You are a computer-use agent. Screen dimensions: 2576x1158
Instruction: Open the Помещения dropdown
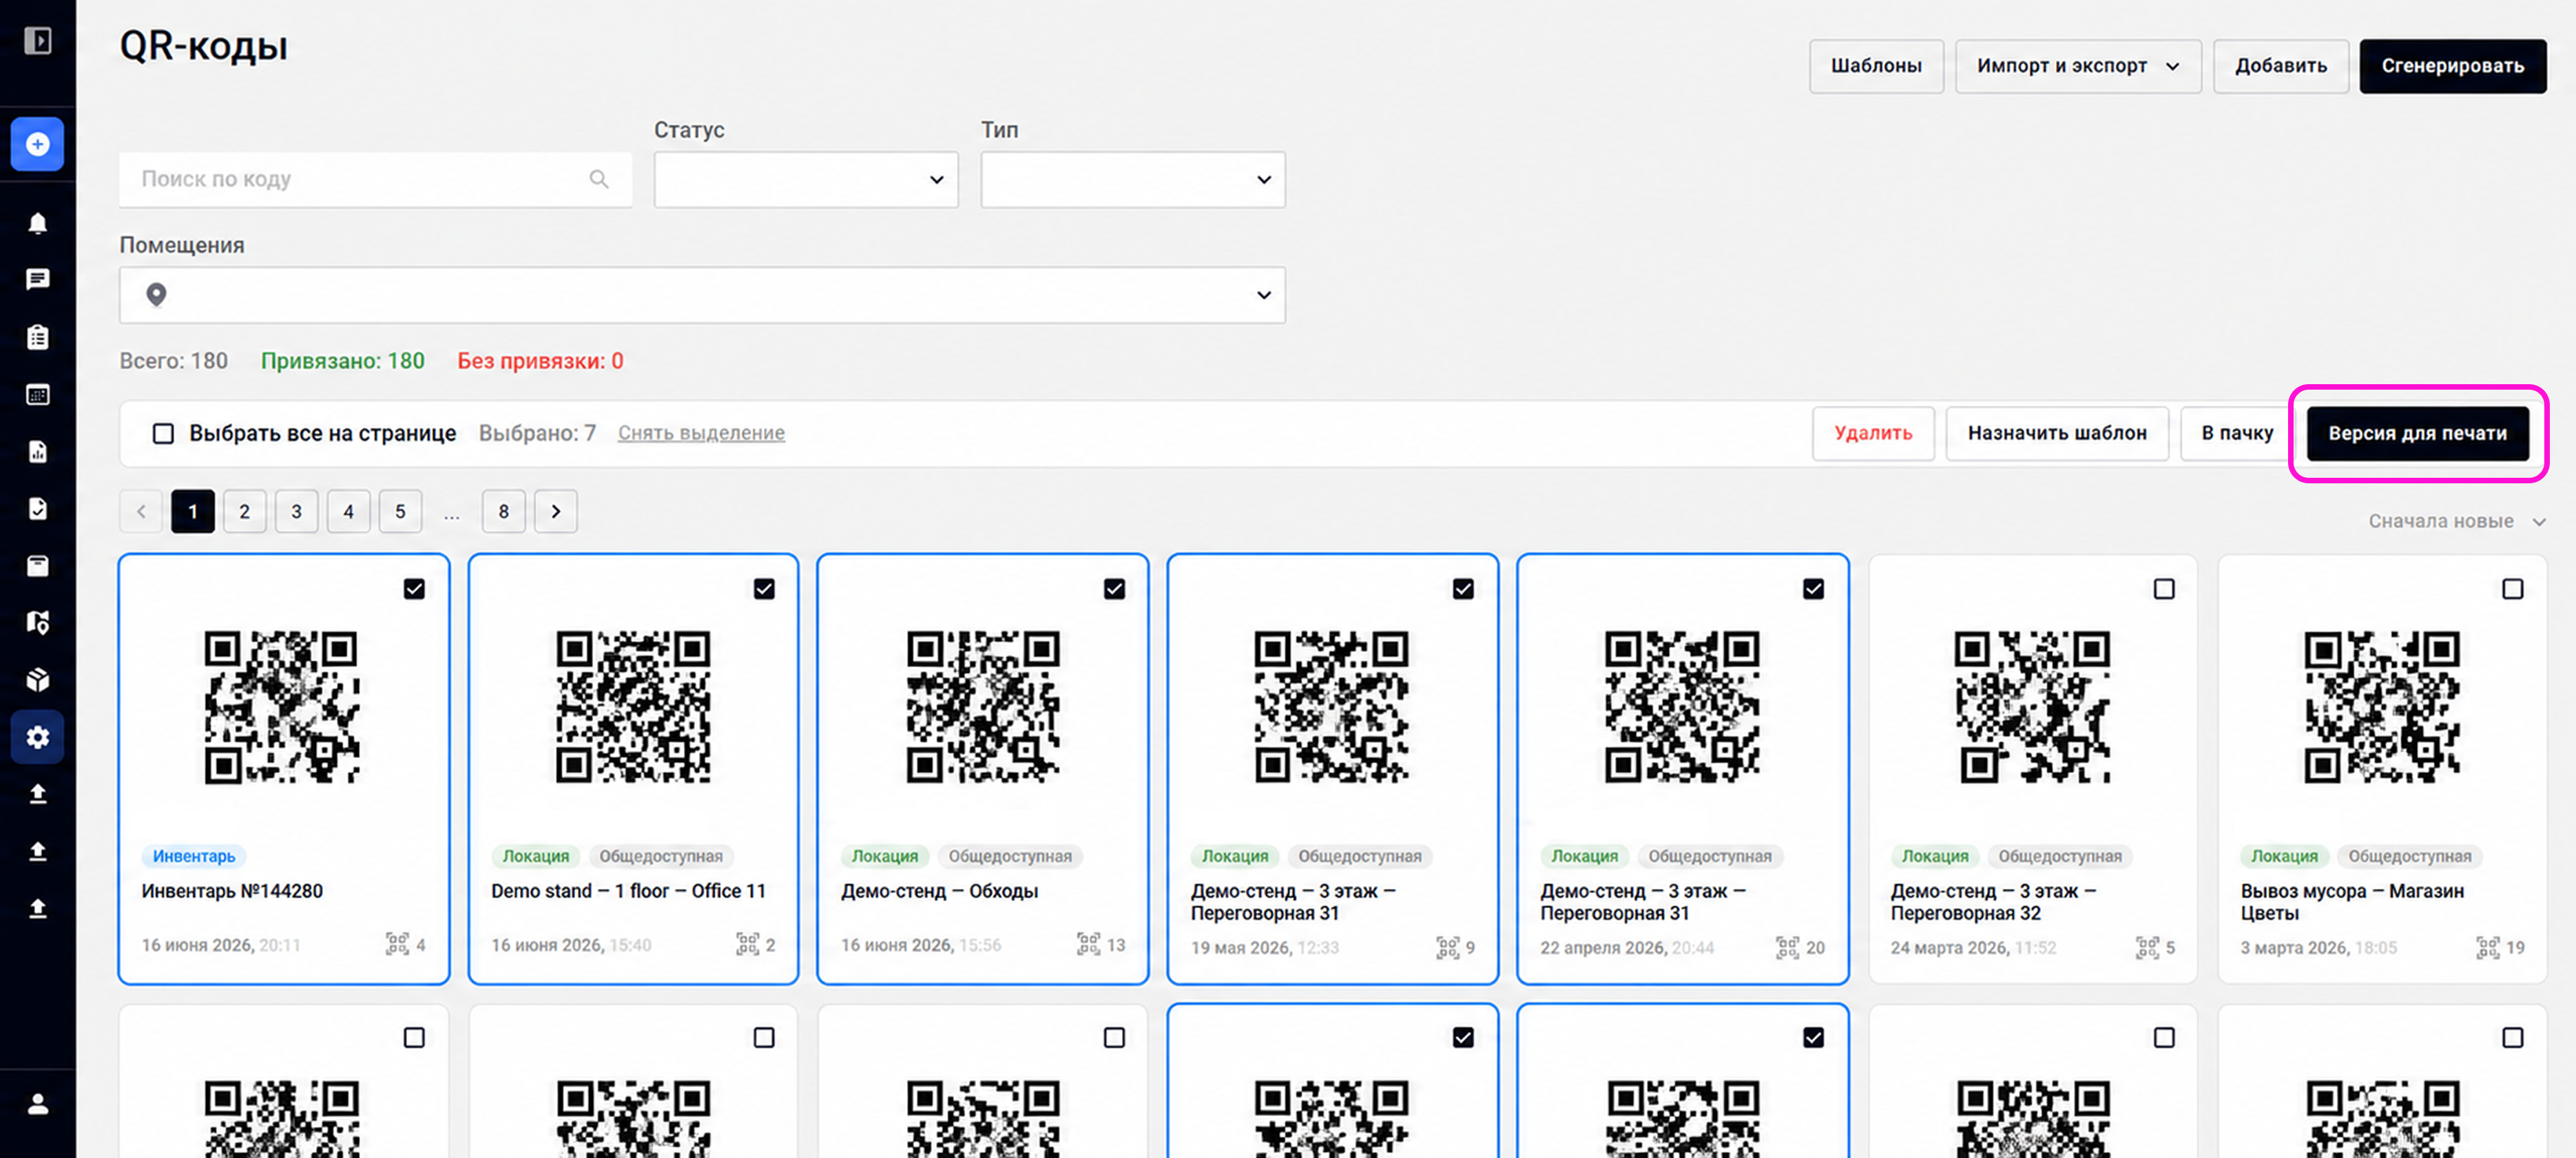pyautogui.click(x=702, y=295)
